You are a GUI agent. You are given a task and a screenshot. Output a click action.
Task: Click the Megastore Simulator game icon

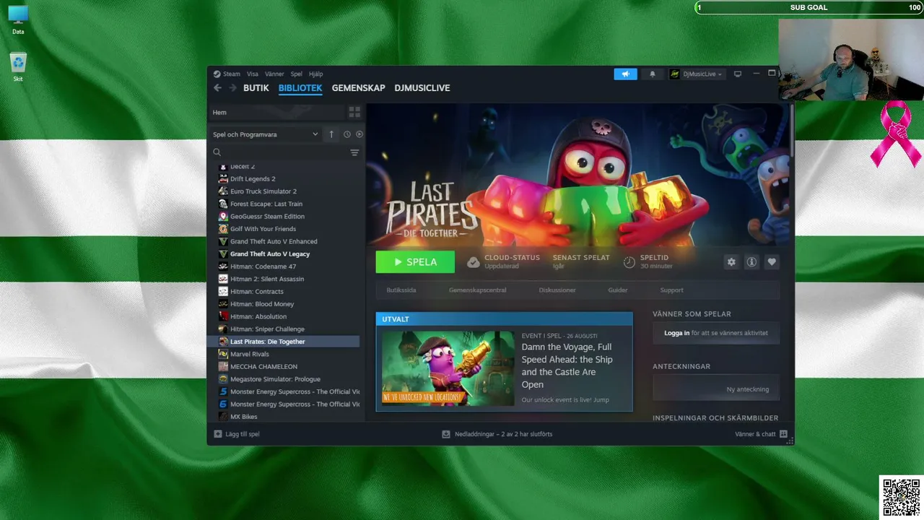point(224,379)
